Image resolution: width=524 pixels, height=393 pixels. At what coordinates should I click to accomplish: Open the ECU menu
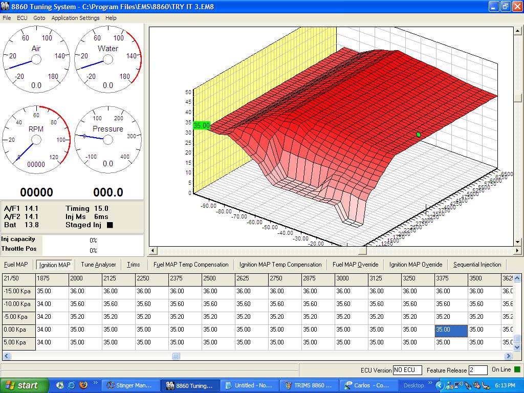click(x=22, y=18)
